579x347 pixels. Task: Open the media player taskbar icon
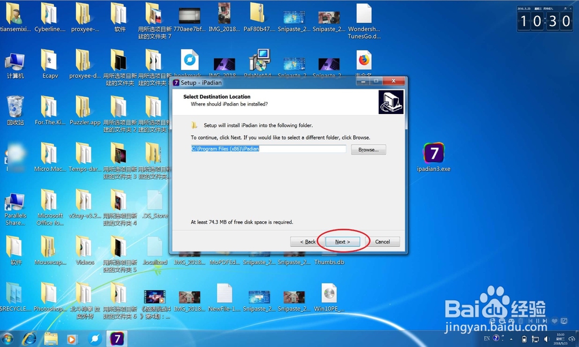tap(72, 339)
